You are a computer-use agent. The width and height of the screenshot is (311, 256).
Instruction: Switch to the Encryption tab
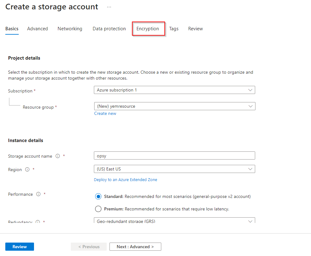point(148,29)
